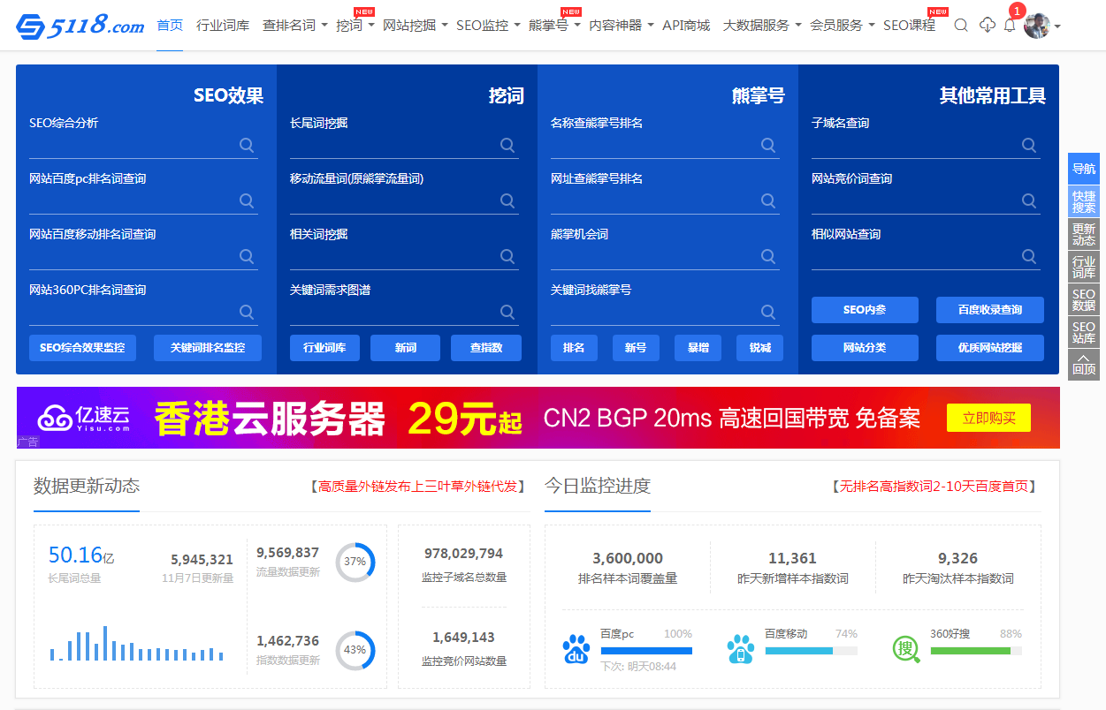Click 百度移动 74% progress bar
This screenshot has height=710, width=1106.
coord(811,651)
